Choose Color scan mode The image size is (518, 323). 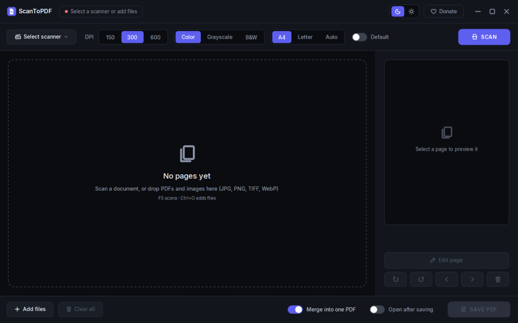[188, 37]
